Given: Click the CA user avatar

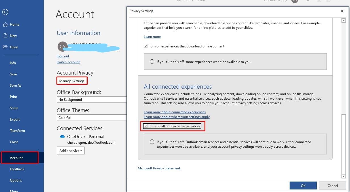Looking at the screenshot, I should click(62, 46).
